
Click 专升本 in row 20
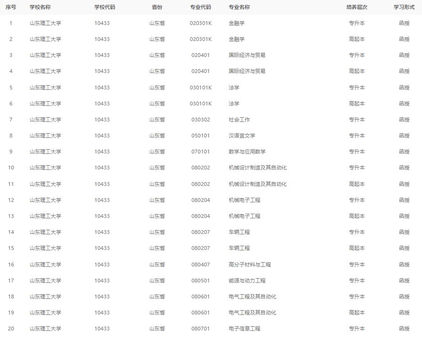(357, 329)
